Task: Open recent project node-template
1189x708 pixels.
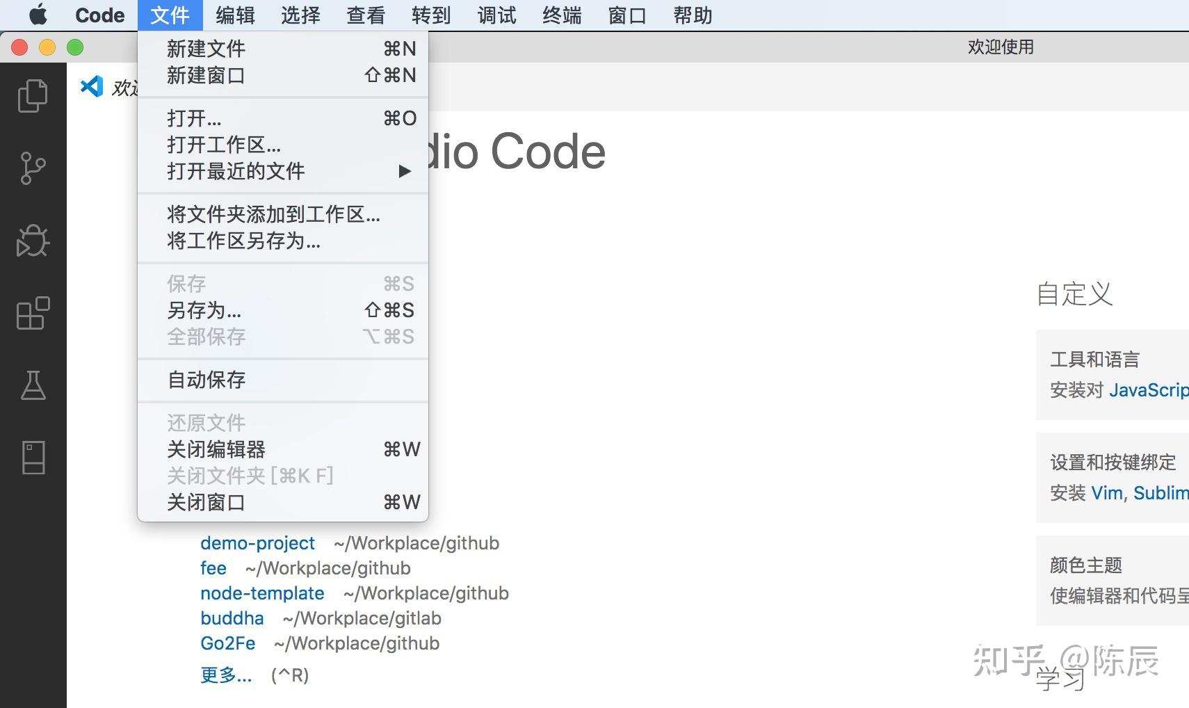Action: pos(262,593)
